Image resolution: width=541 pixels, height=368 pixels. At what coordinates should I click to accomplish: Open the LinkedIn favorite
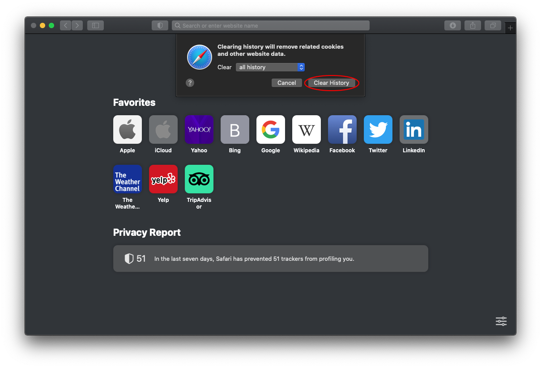(x=414, y=130)
